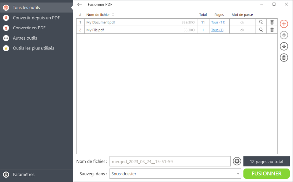The image size is (293, 182).
Task: Click the ok password cell for My File.pdf
Action: point(242,30)
